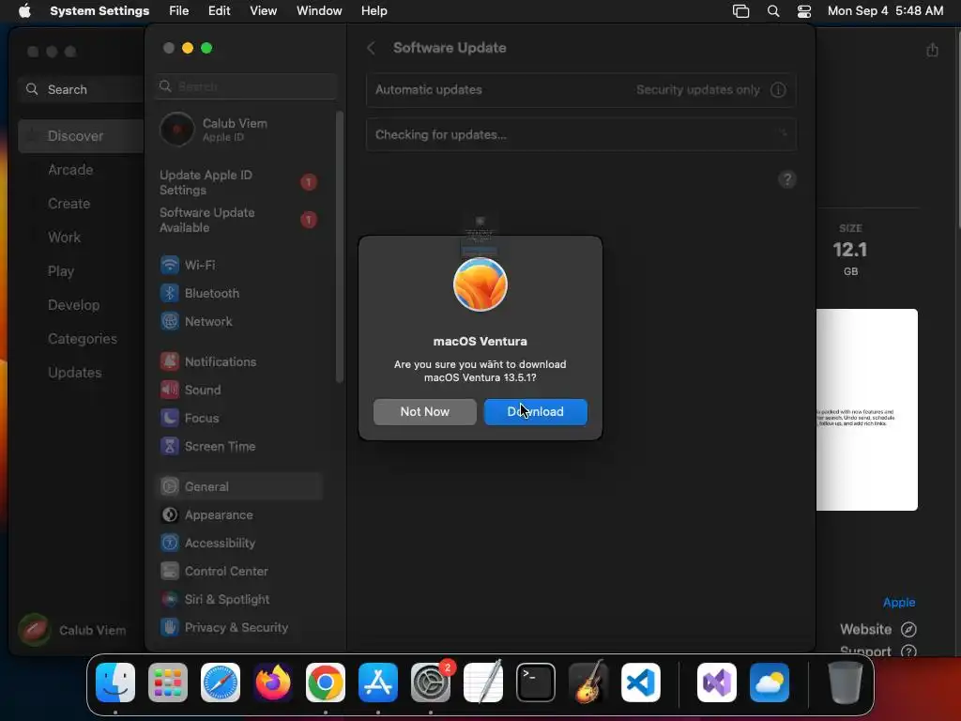Open the Screen Time settings icon
The width and height of the screenshot is (961, 721).
(x=170, y=446)
